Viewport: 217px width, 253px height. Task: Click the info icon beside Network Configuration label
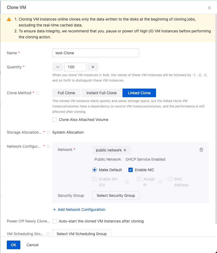[48, 146]
